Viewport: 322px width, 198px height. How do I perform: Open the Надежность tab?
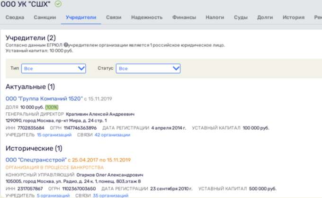pos(147,17)
